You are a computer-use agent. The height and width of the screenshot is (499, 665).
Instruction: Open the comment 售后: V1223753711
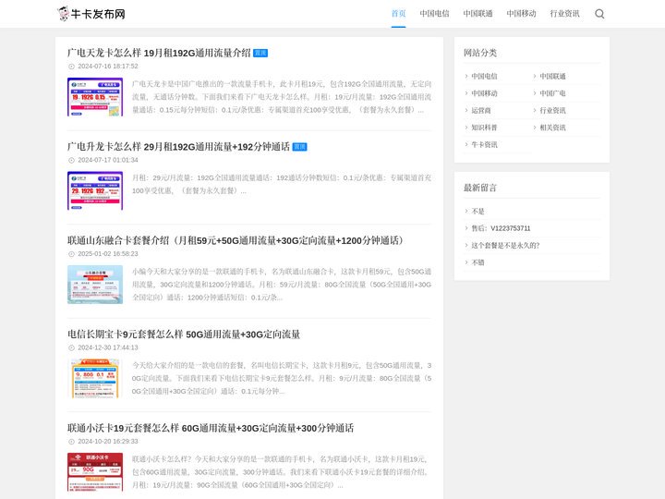[x=501, y=228]
